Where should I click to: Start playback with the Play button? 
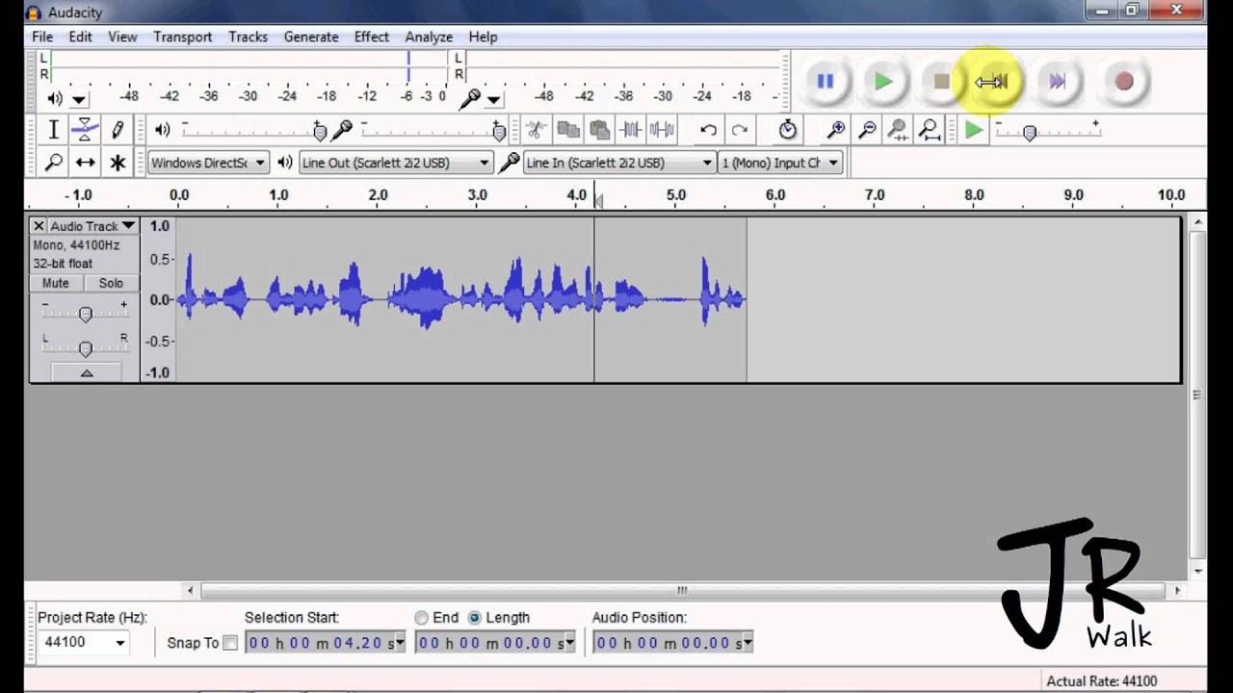click(883, 82)
